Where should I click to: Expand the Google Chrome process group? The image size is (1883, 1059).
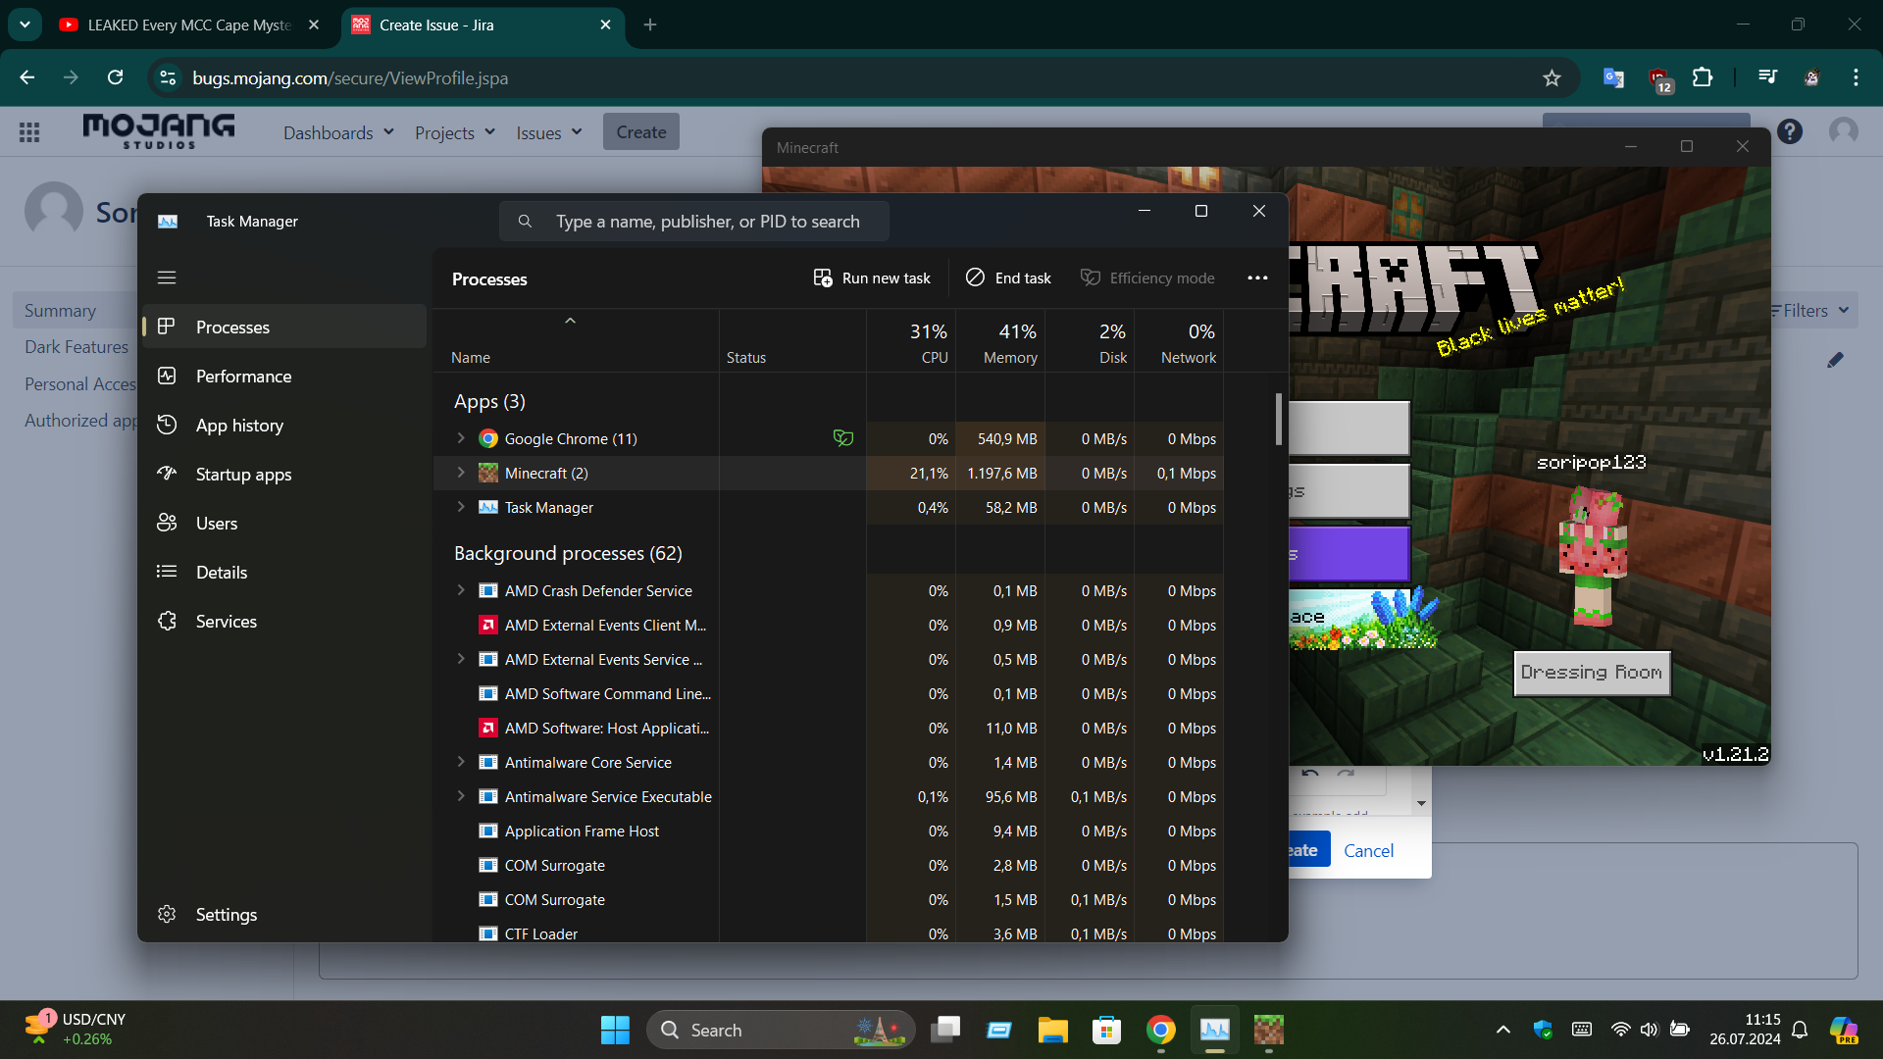click(461, 438)
